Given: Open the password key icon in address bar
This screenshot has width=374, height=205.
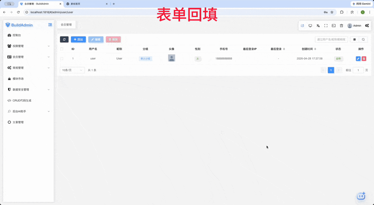Looking at the screenshot, I should 326,12.
